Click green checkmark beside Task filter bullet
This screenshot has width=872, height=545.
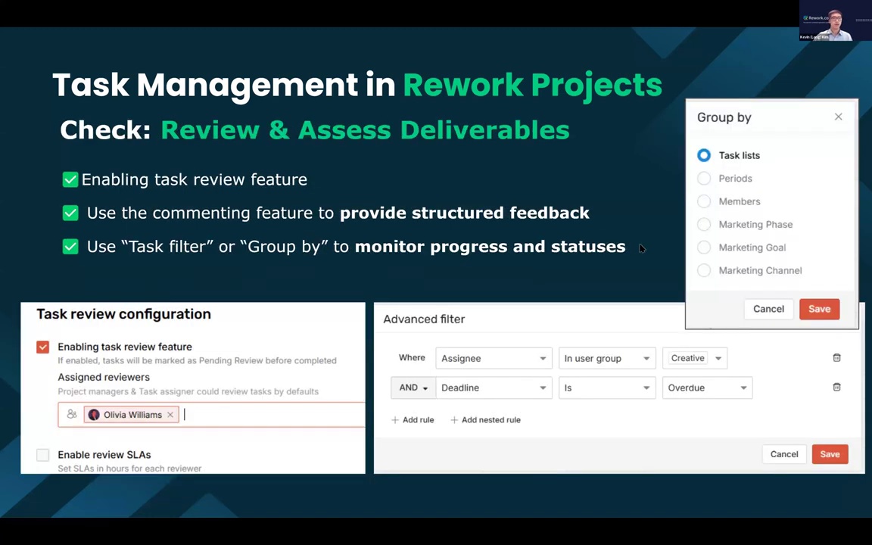tap(70, 246)
